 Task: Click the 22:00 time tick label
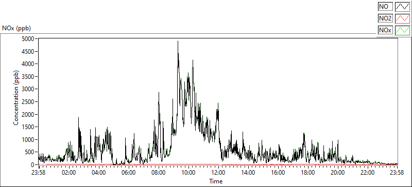point(367,173)
